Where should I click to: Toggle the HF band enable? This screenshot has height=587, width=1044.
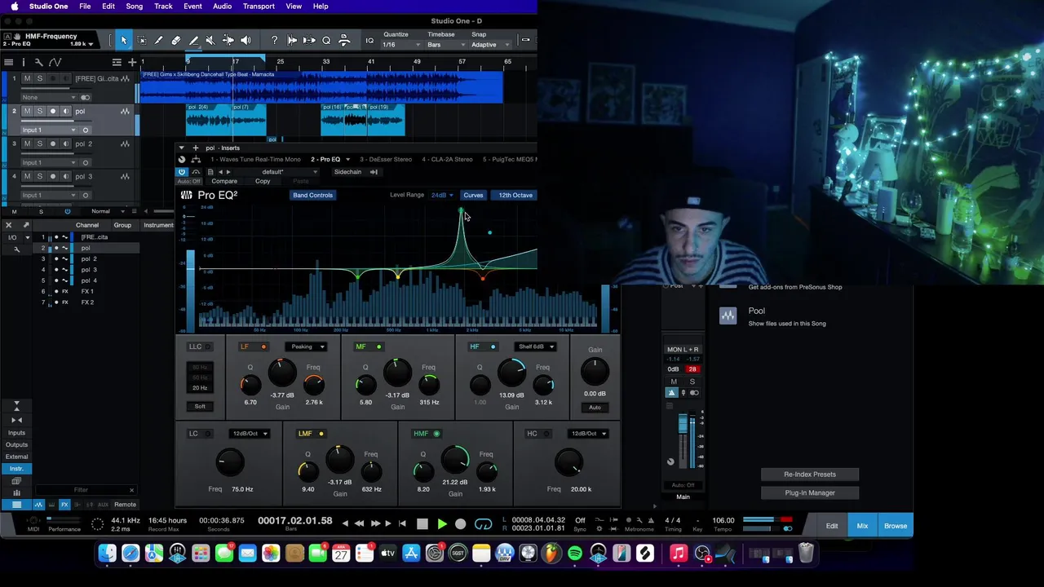click(x=493, y=347)
